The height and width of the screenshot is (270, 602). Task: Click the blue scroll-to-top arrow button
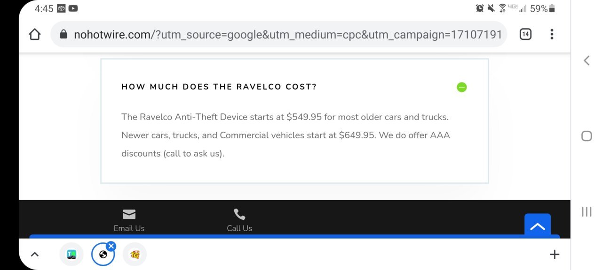pos(538,226)
